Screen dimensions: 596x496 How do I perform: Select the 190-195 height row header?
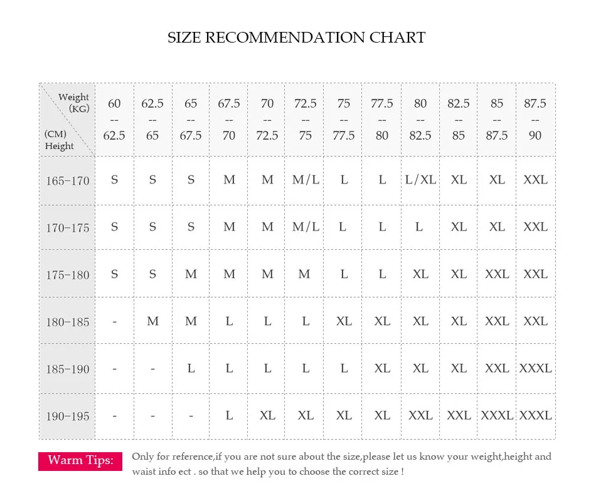click(68, 416)
